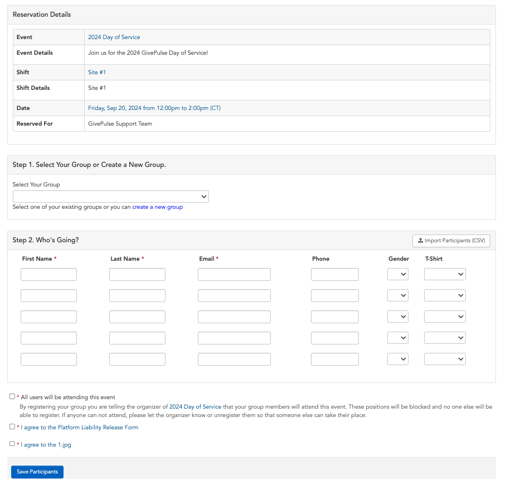Image resolution: width=506 pixels, height=479 pixels.
Task: Click the 'Gender' column header
Action: pyautogui.click(x=398, y=259)
